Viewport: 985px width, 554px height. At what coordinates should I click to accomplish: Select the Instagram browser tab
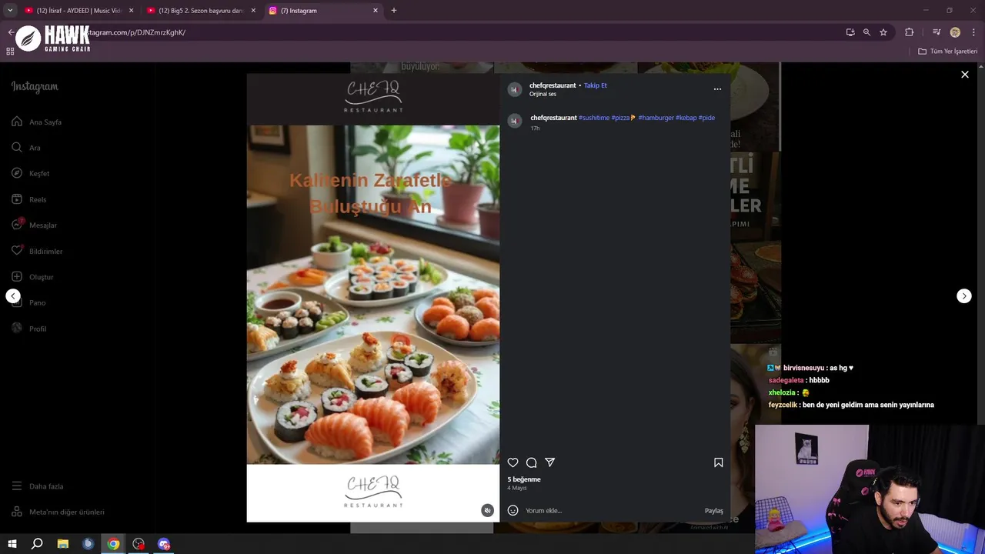[x=323, y=11]
